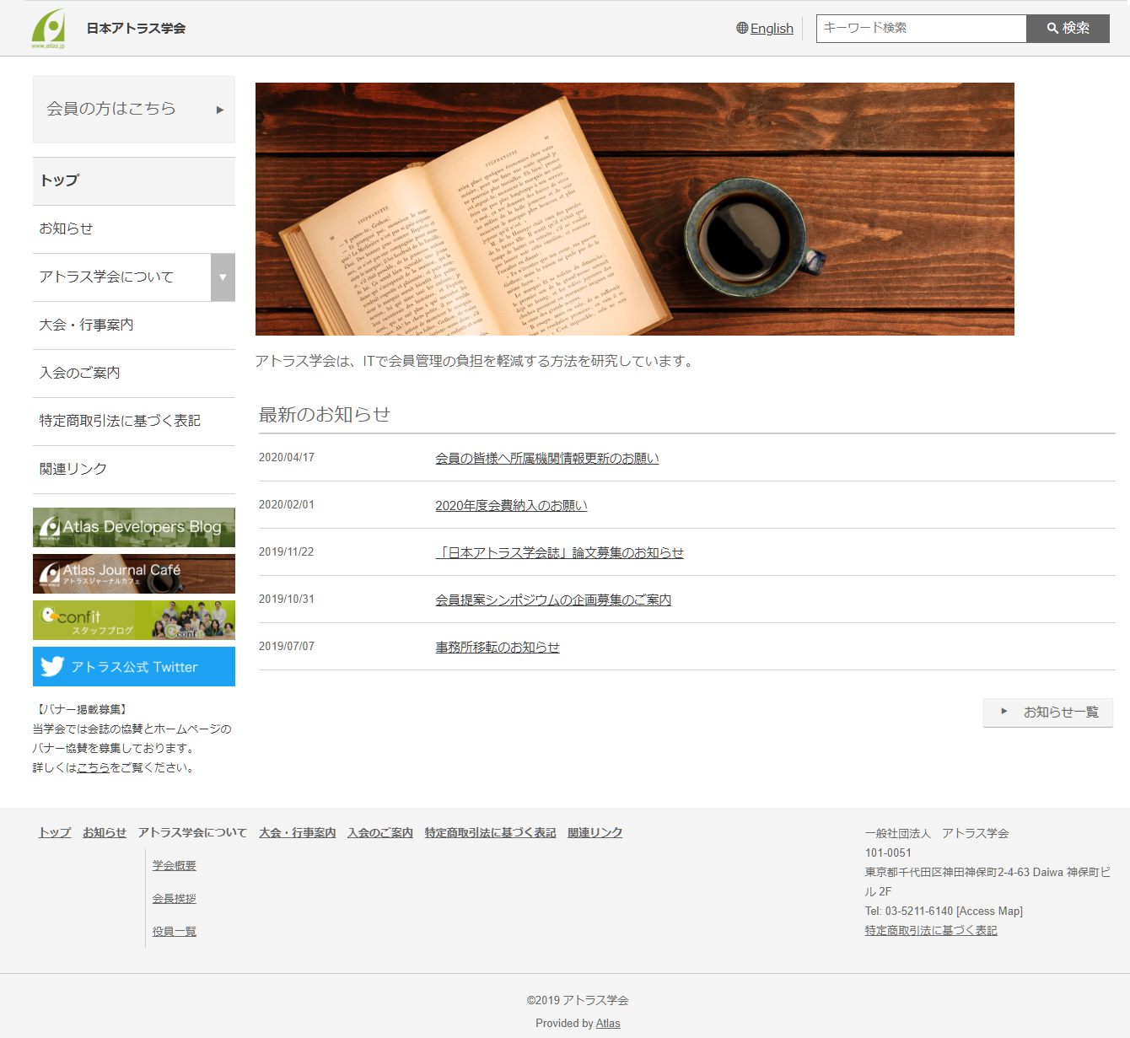This screenshot has height=1038, width=1130.
Task: Open the Access Map link
Action: (x=988, y=911)
